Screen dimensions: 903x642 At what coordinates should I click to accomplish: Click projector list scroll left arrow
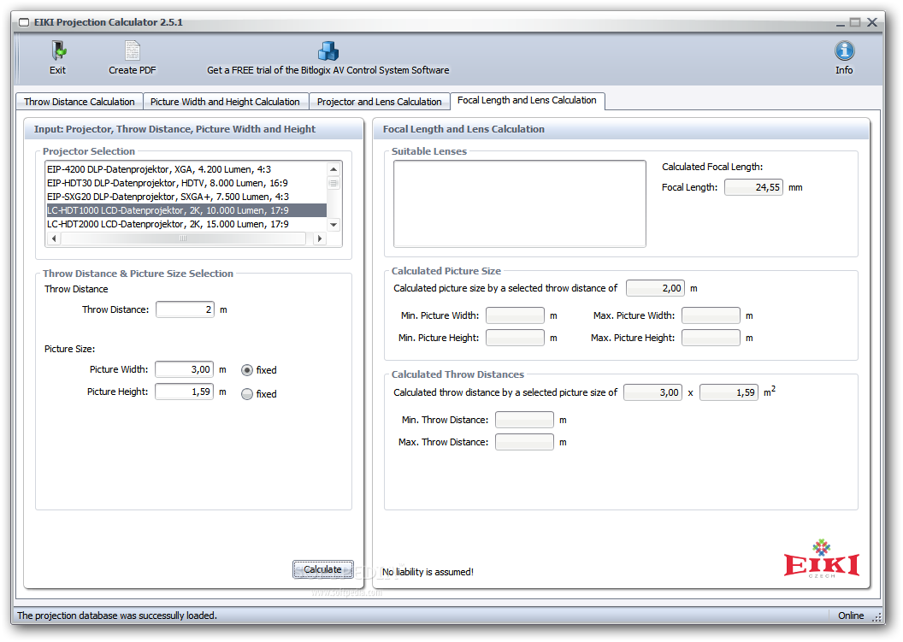click(54, 239)
